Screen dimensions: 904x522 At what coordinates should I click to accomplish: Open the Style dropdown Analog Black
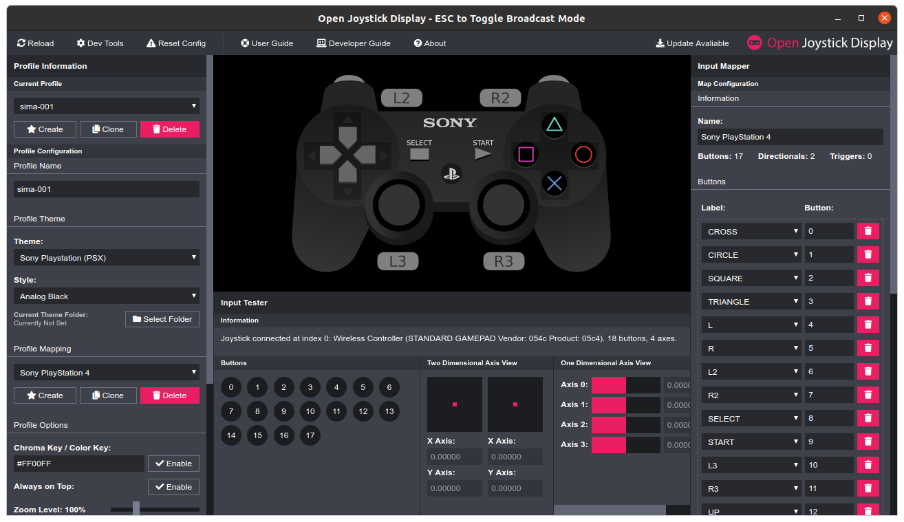[107, 296]
